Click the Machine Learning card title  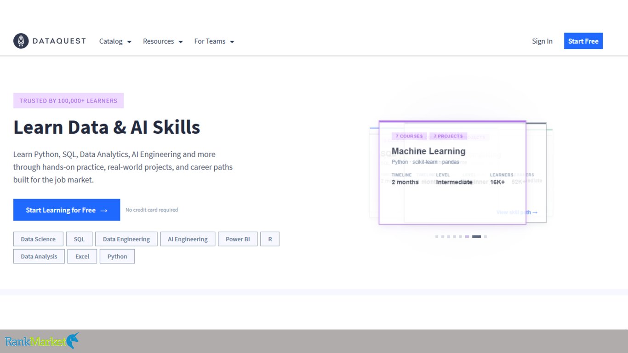click(x=428, y=151)
